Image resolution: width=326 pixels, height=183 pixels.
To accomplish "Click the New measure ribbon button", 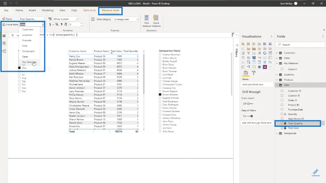I will 147,21.
